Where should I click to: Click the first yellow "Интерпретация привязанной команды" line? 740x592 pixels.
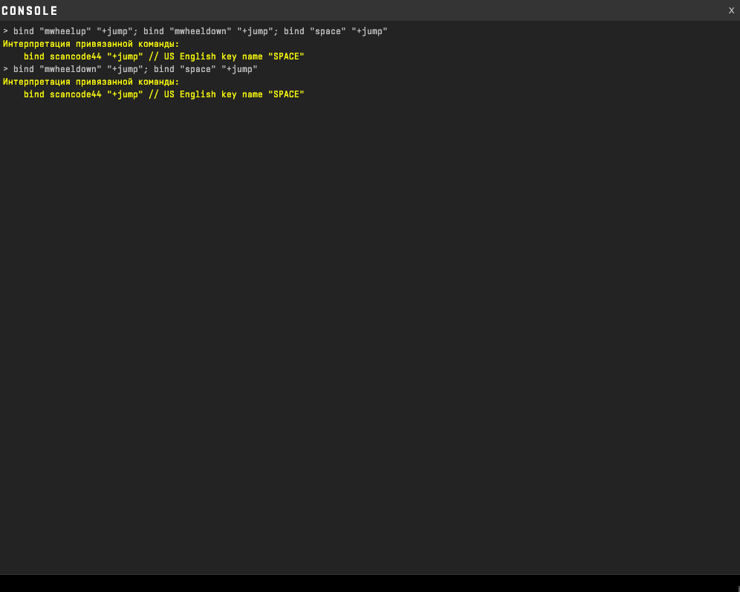[91, 44]
